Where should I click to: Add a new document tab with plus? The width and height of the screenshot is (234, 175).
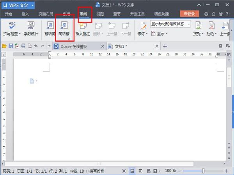[x=165, y=46]
